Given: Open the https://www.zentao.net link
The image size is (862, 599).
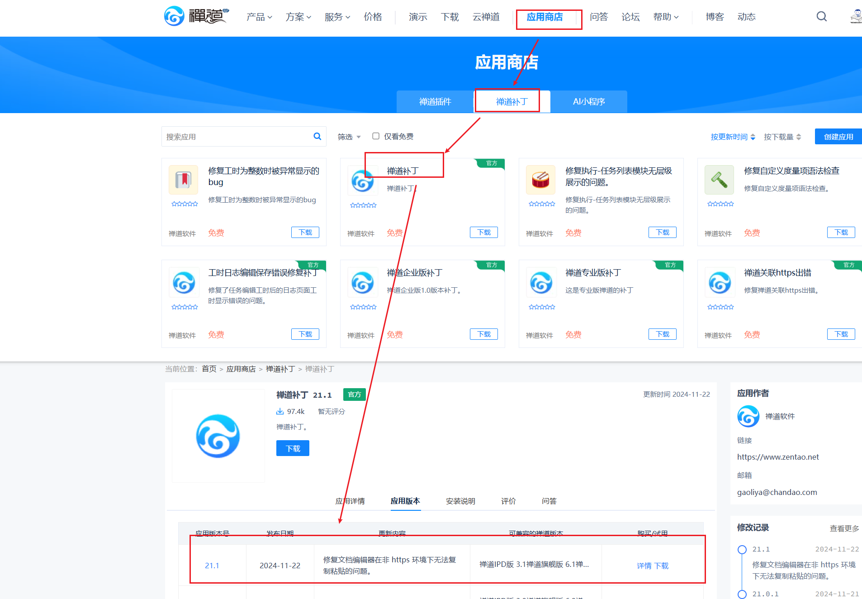Looking at the screenshot, I should 778,457.
